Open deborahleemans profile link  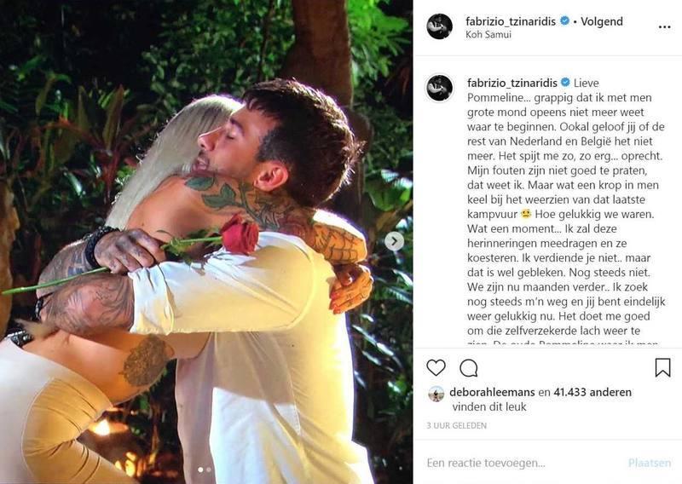(492, 392)
